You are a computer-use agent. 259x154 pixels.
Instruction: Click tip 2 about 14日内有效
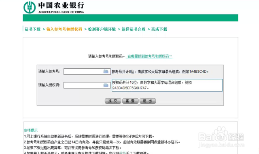tap(102, 142)
